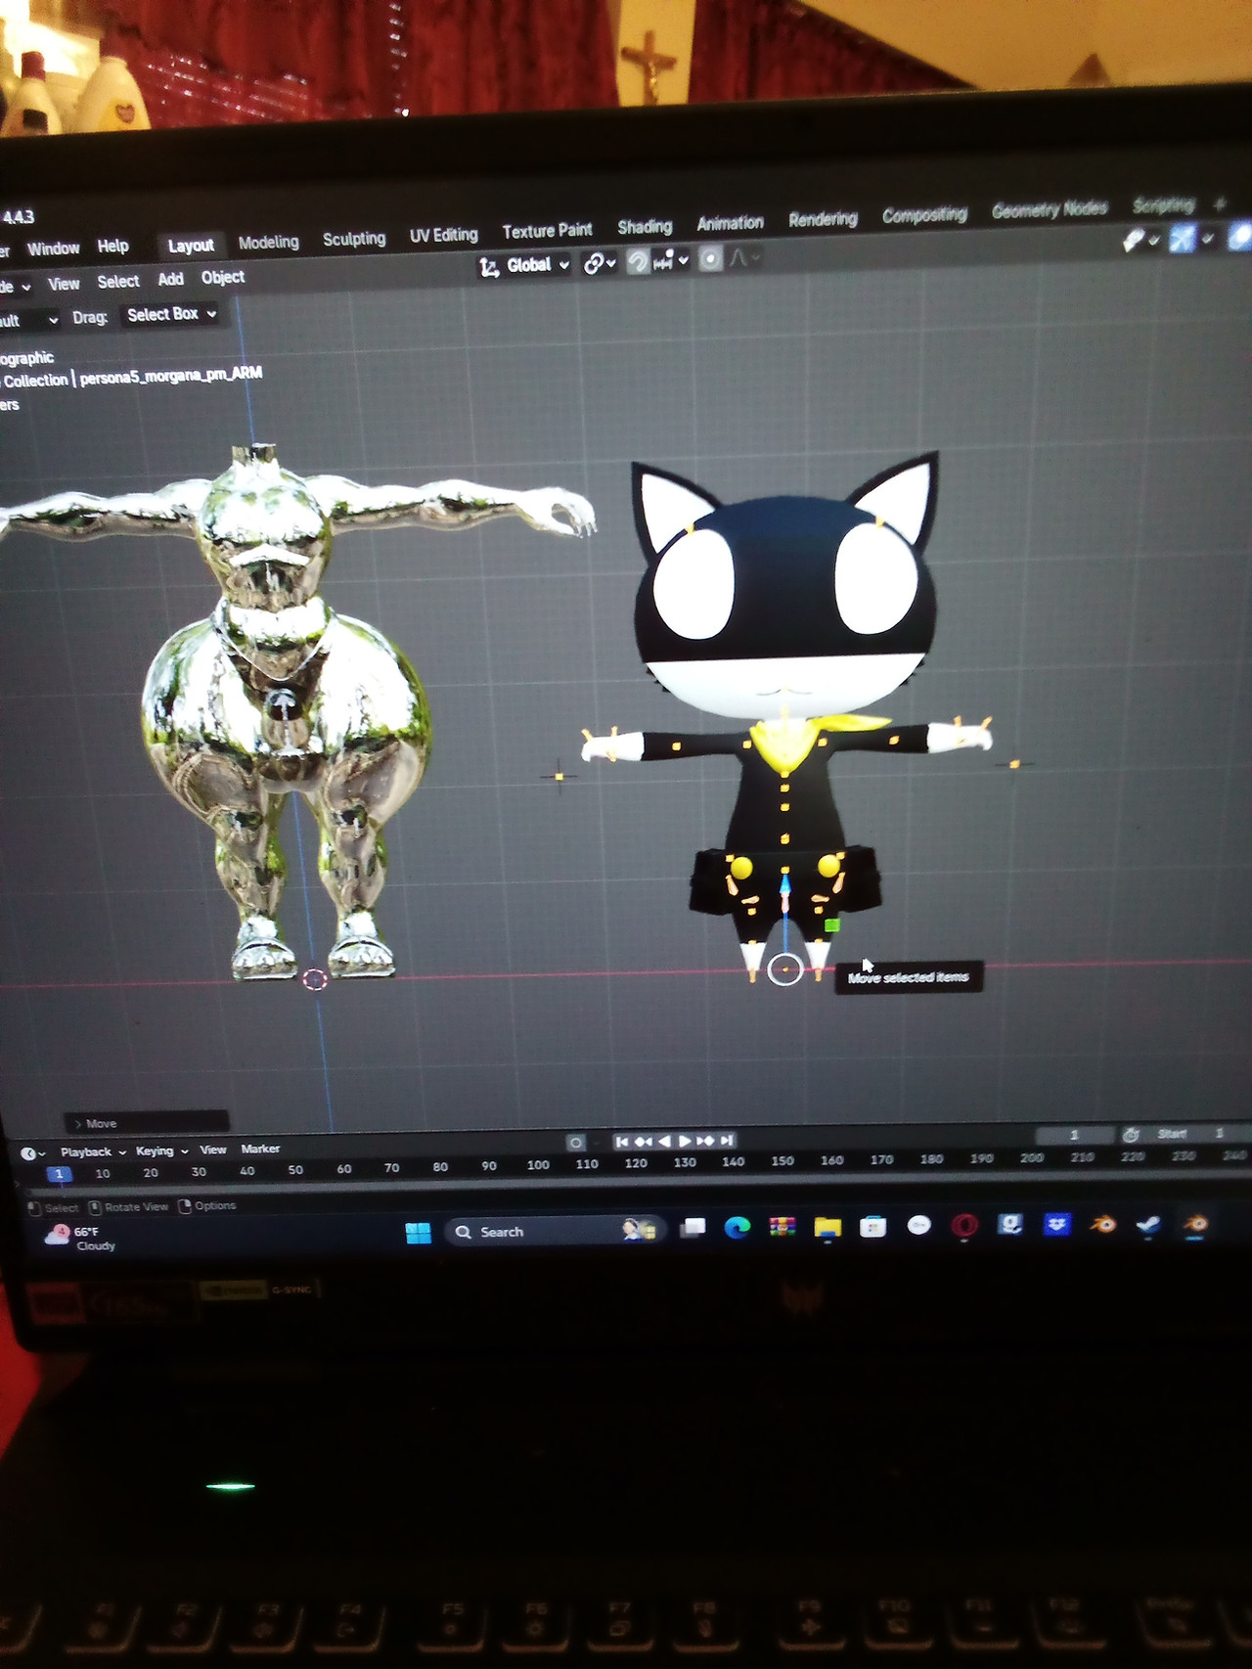
Task: Select the Layout workspace tab
Action: tap(191, 246)
